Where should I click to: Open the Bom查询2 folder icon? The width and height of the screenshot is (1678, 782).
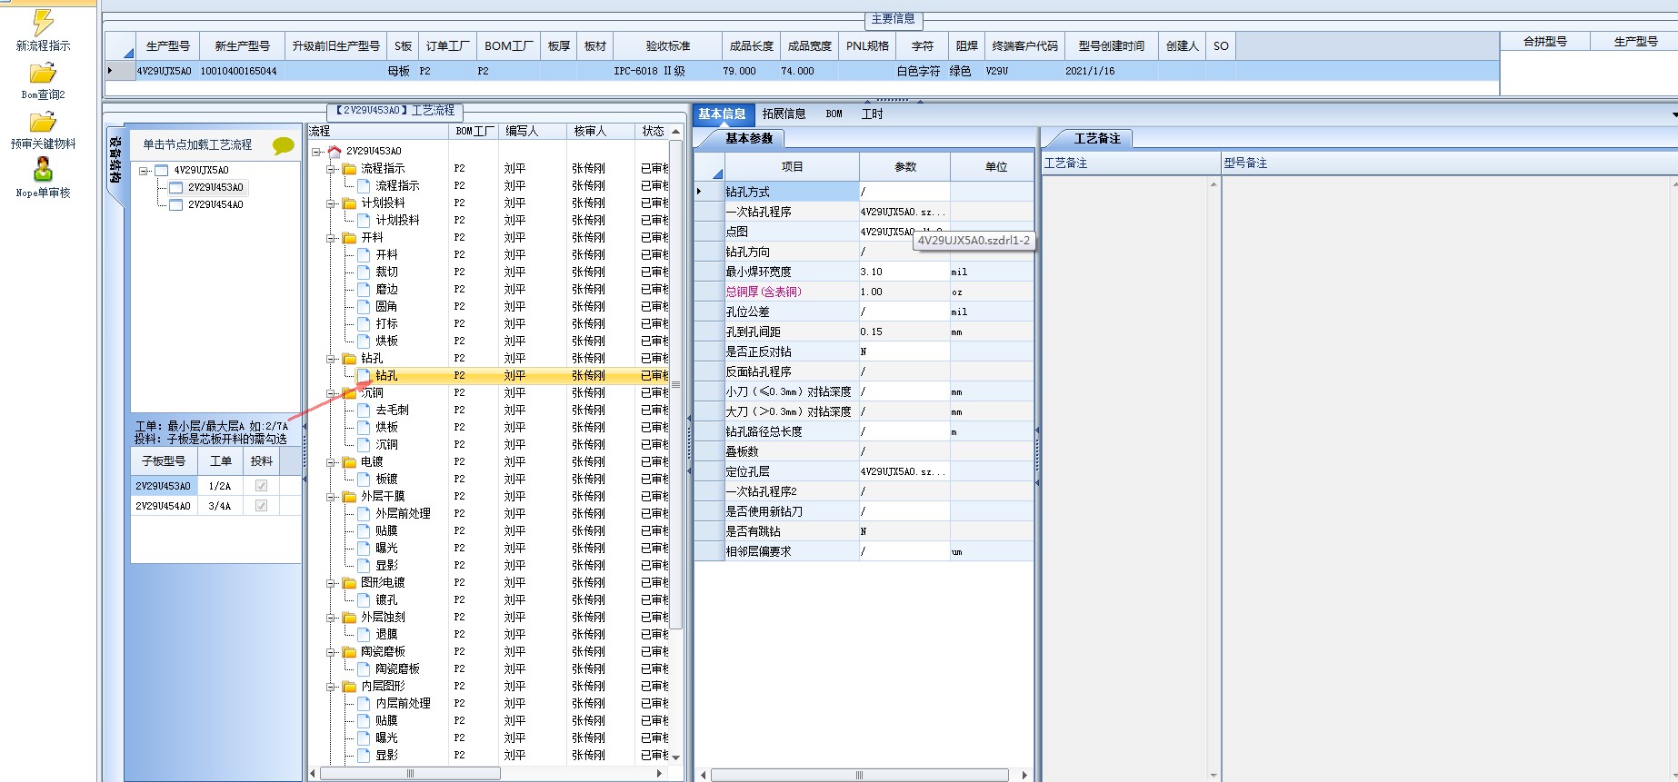point(43,73)
